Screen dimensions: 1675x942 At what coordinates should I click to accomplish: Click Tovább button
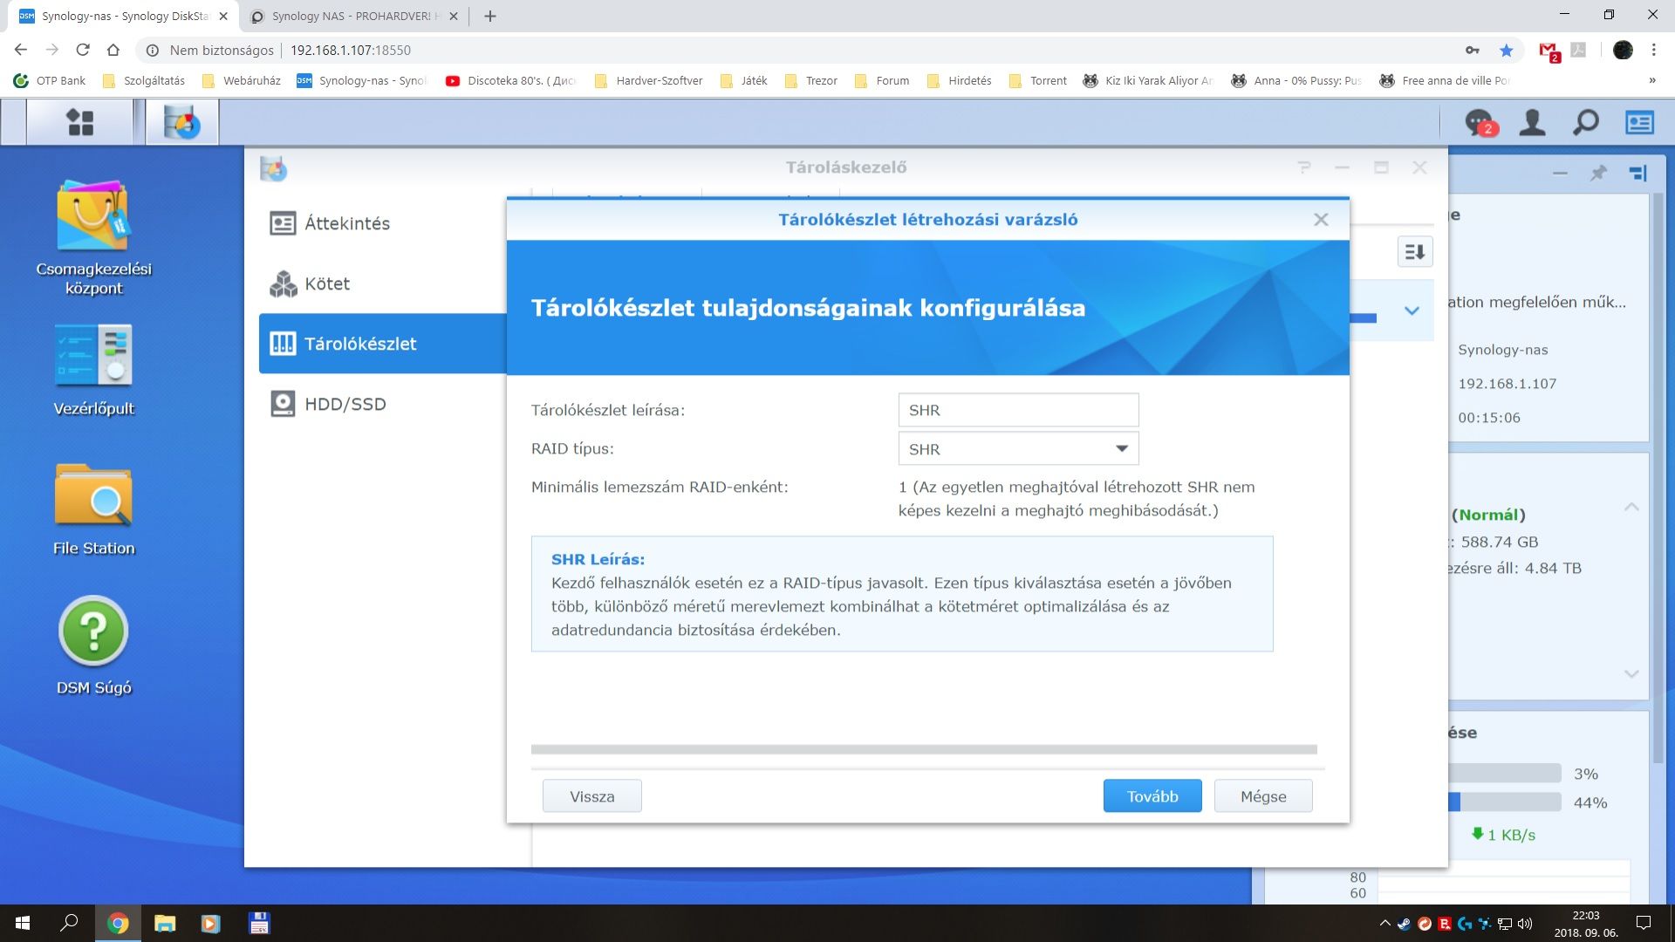(x=1152, y=796)
